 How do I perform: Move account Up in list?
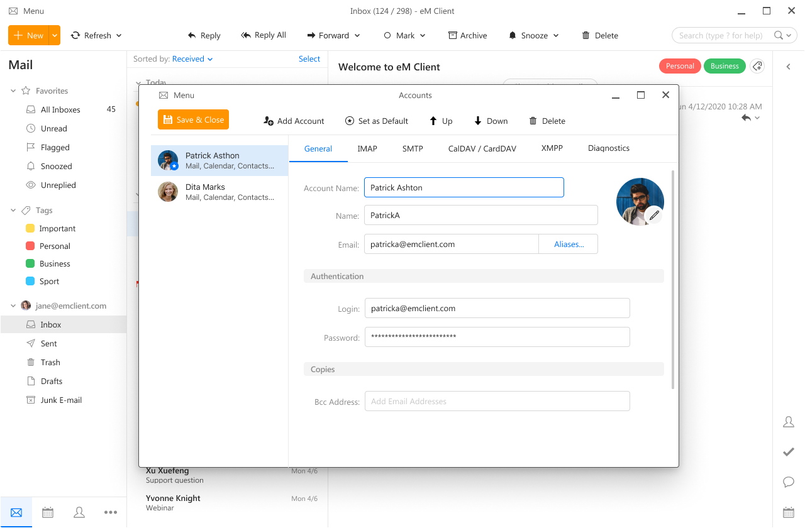point(441,121)
